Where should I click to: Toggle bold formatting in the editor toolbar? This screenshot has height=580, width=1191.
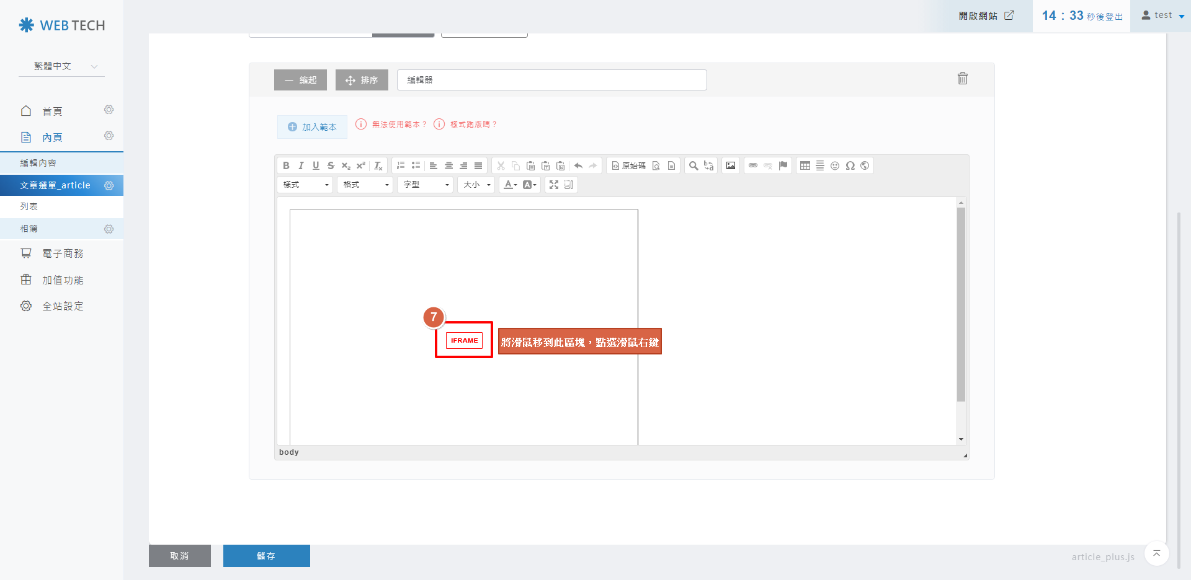click(x=286, y=165)
